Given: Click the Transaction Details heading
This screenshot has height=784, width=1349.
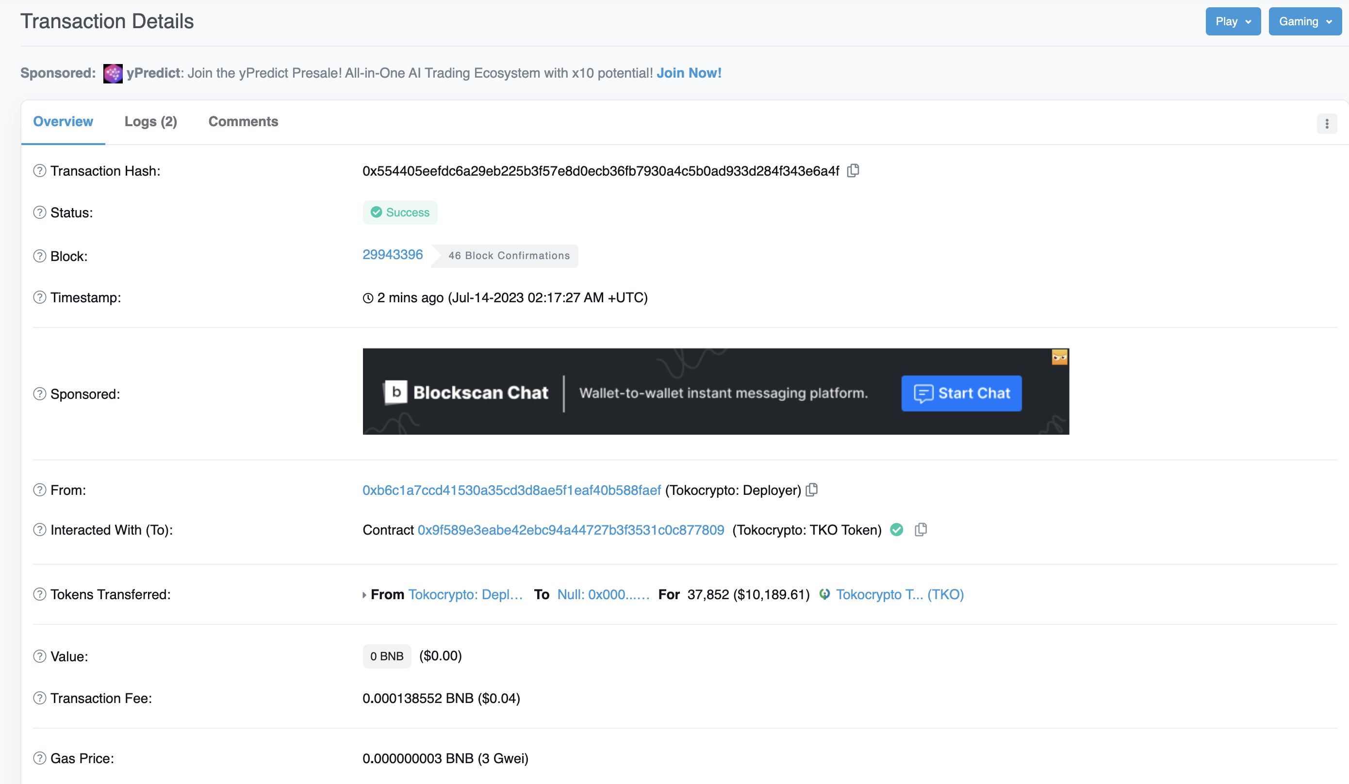Looking at the screenshot, I should (x=107, y=21).
